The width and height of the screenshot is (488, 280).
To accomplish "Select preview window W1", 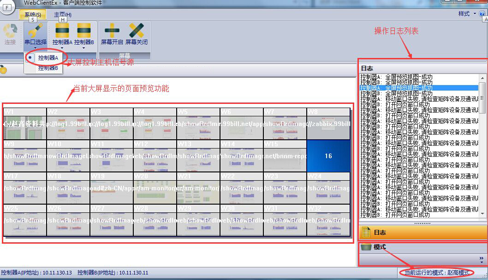I will [x=25, y=124].
